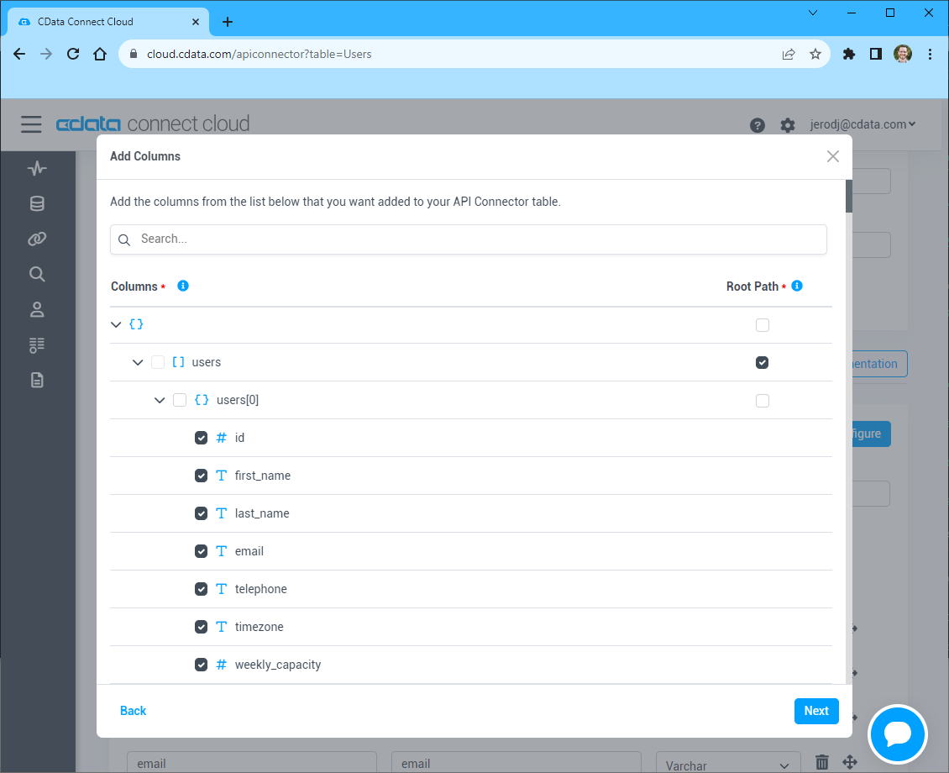This screenshot has height=773, width=949.
Task: Open the hamburger navigation menu
Action: pyautogui.click(x=31, y=124)
